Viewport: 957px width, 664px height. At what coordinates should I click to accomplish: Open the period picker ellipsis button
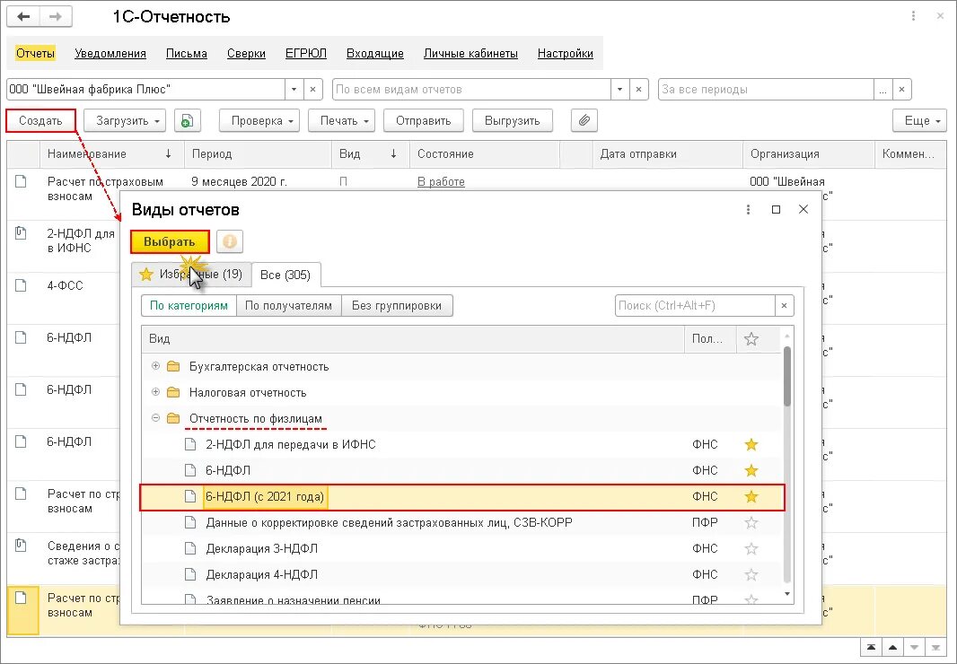pos(882,89)
